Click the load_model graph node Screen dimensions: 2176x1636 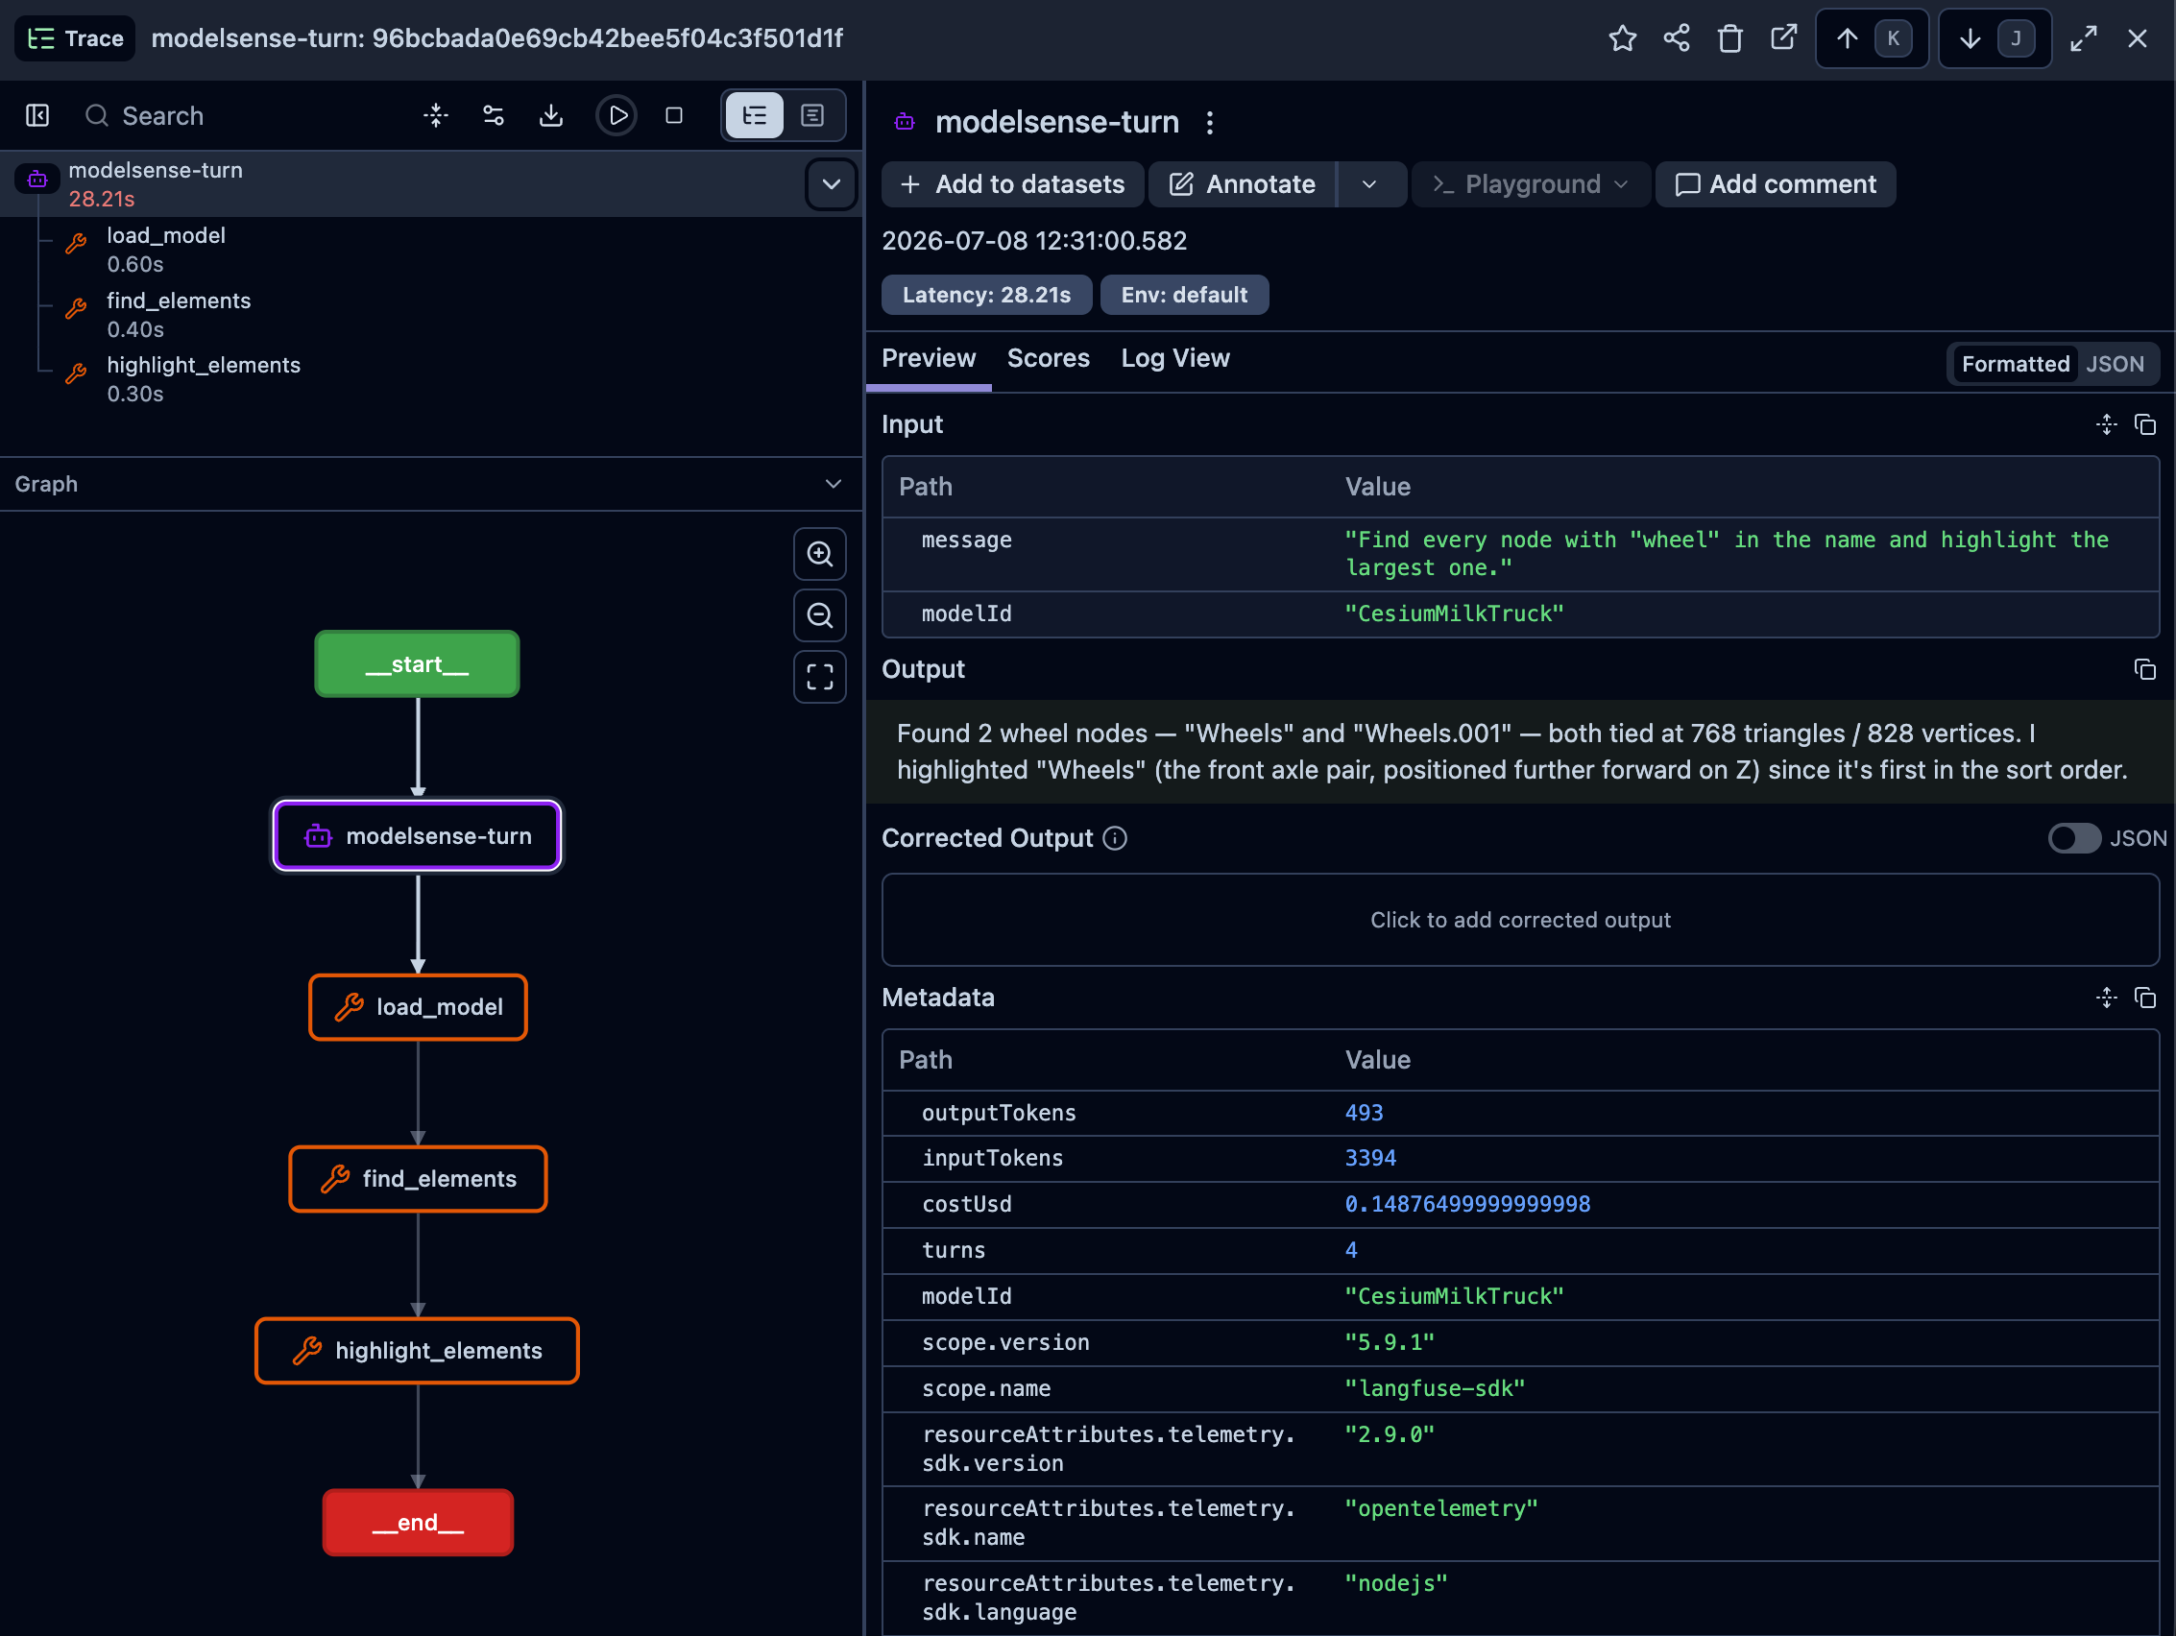pos(418,1006)
